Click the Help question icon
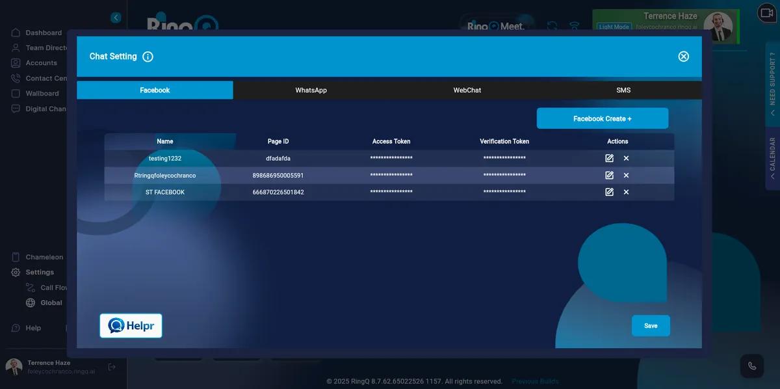The height and width of the screenshot is (389, 780). [16, 328]
